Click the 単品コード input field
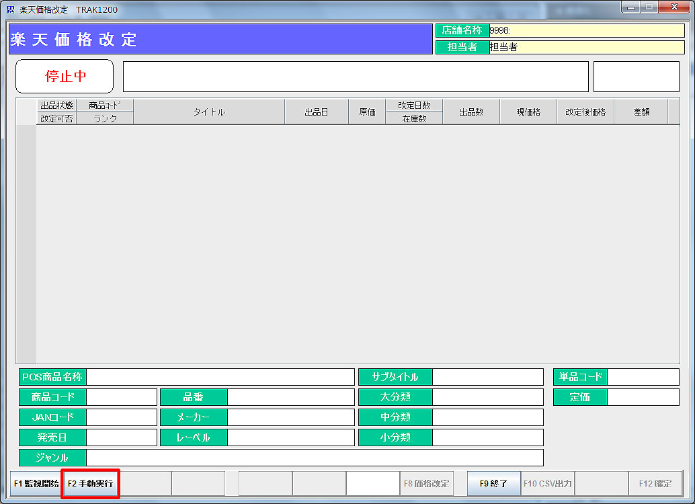This screenshot has height=504, width=695. tap(643, 378)
